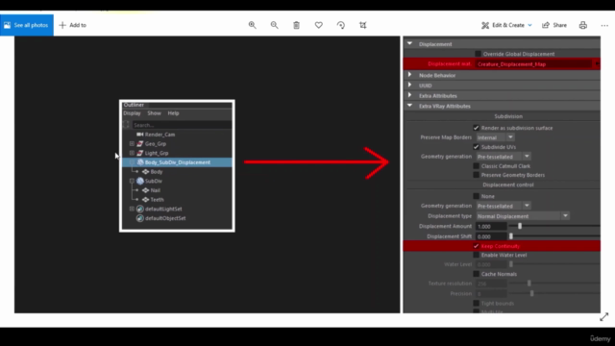The height and width of the screenshot is (346, 615).
Task: Open the crop tool icon
Action: point(363,25)
